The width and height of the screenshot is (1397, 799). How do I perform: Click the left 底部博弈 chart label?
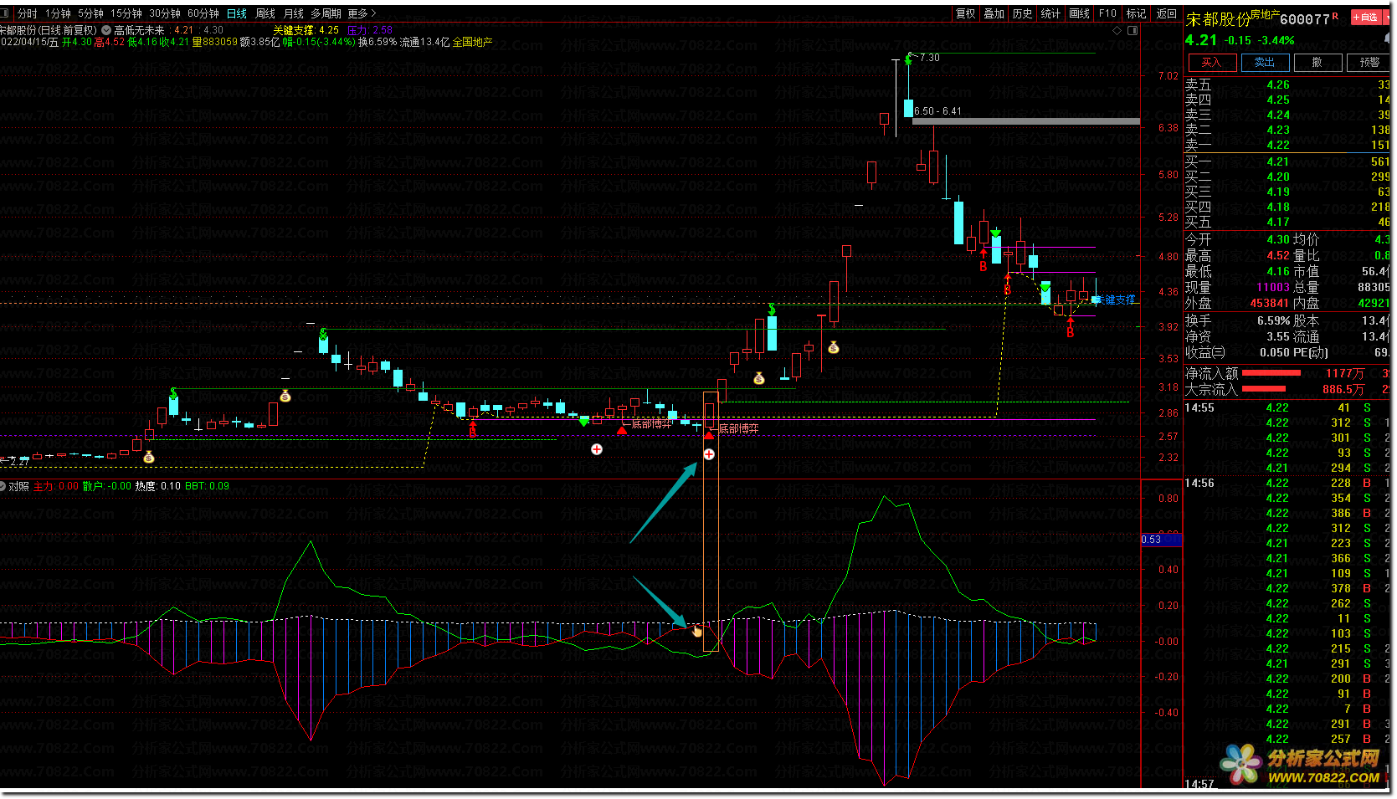point(652,423)
